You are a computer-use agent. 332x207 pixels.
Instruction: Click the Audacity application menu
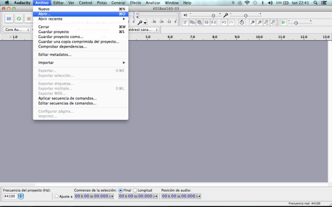pos(22,3)
